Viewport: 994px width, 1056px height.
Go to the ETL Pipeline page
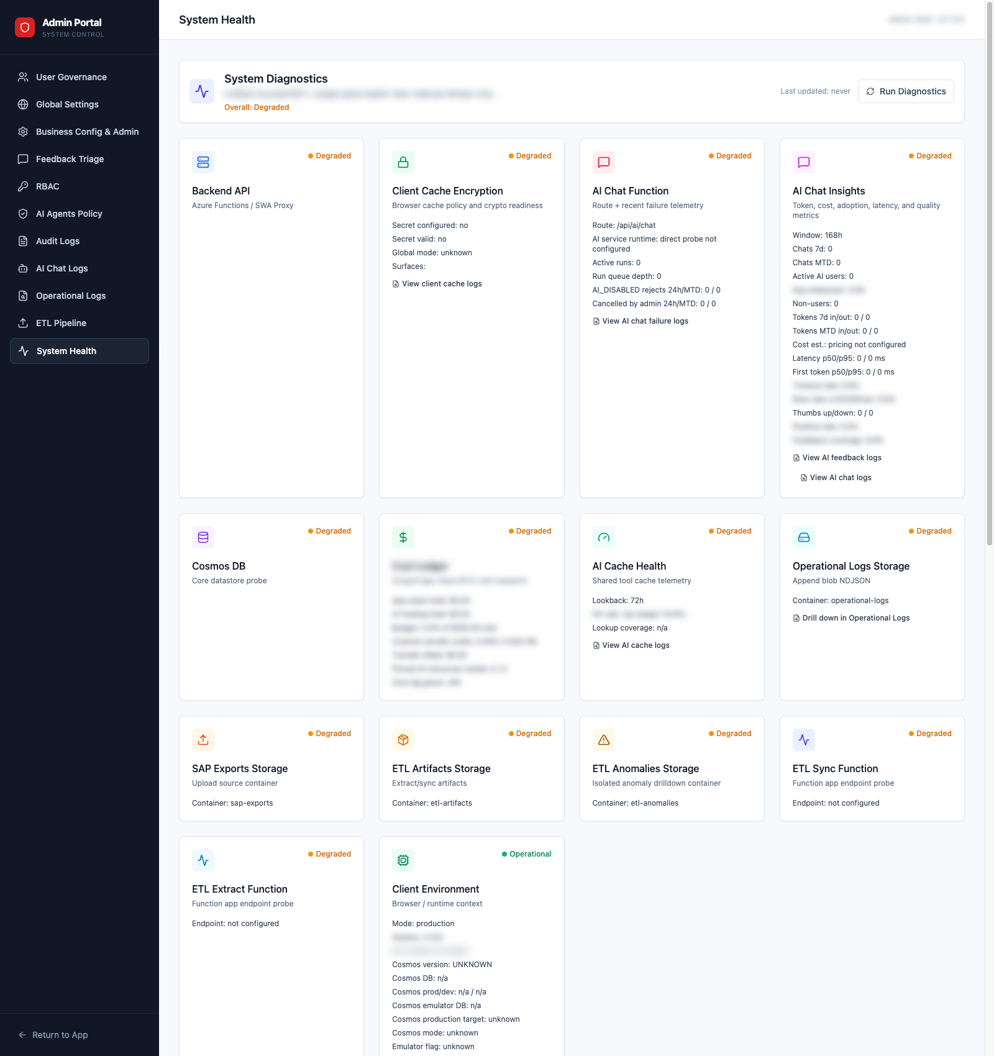[x=80, y=323]
